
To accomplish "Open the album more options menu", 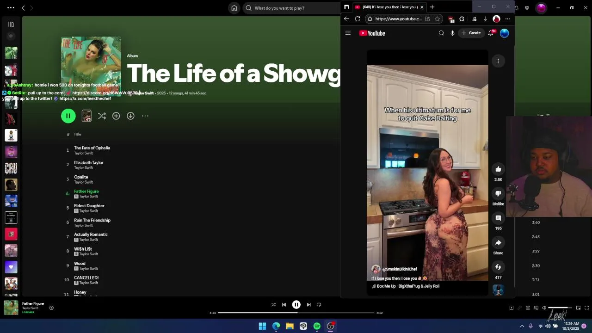I will pos(145,116).
